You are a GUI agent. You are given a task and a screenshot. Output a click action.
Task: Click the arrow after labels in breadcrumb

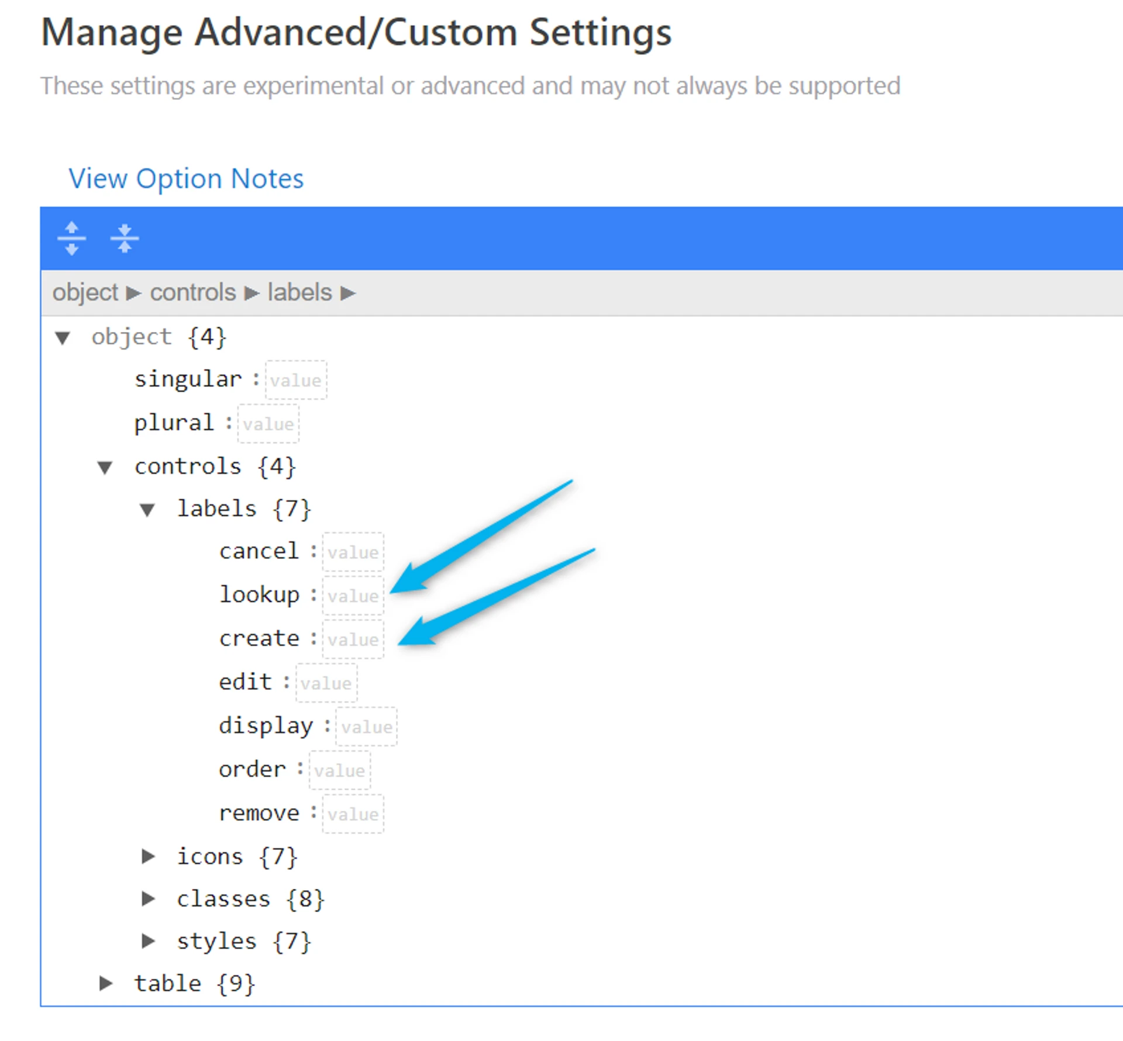pyautogui.click(x=348, y=293)
